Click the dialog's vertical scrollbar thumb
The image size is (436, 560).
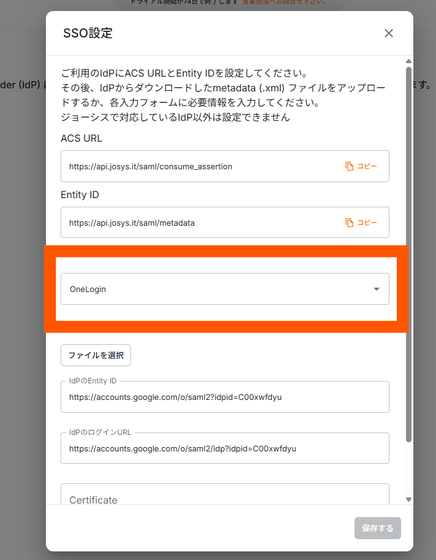tap(408, 245)
